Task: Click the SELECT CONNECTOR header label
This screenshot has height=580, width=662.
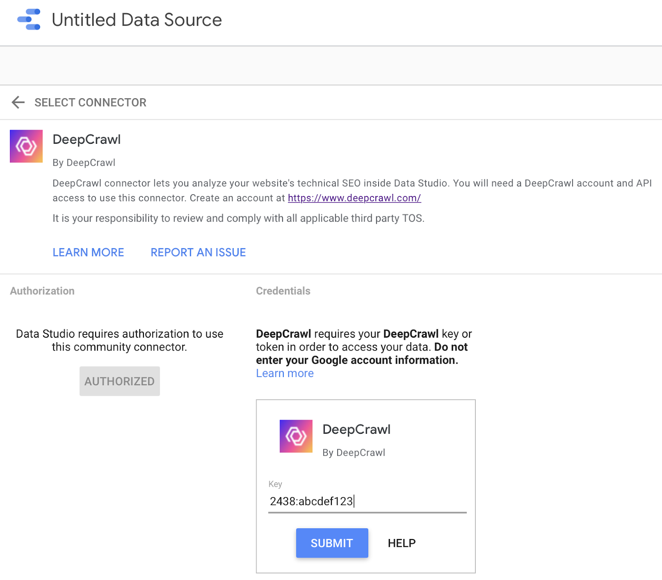Action: coord(90,102)
